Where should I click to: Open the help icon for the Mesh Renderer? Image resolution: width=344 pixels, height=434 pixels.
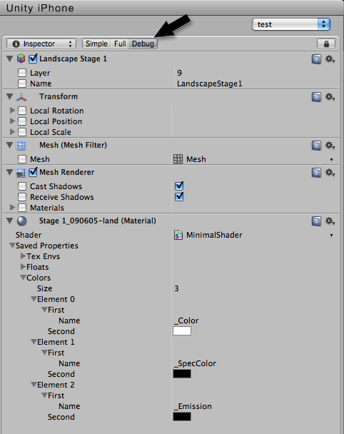point(316,173)
